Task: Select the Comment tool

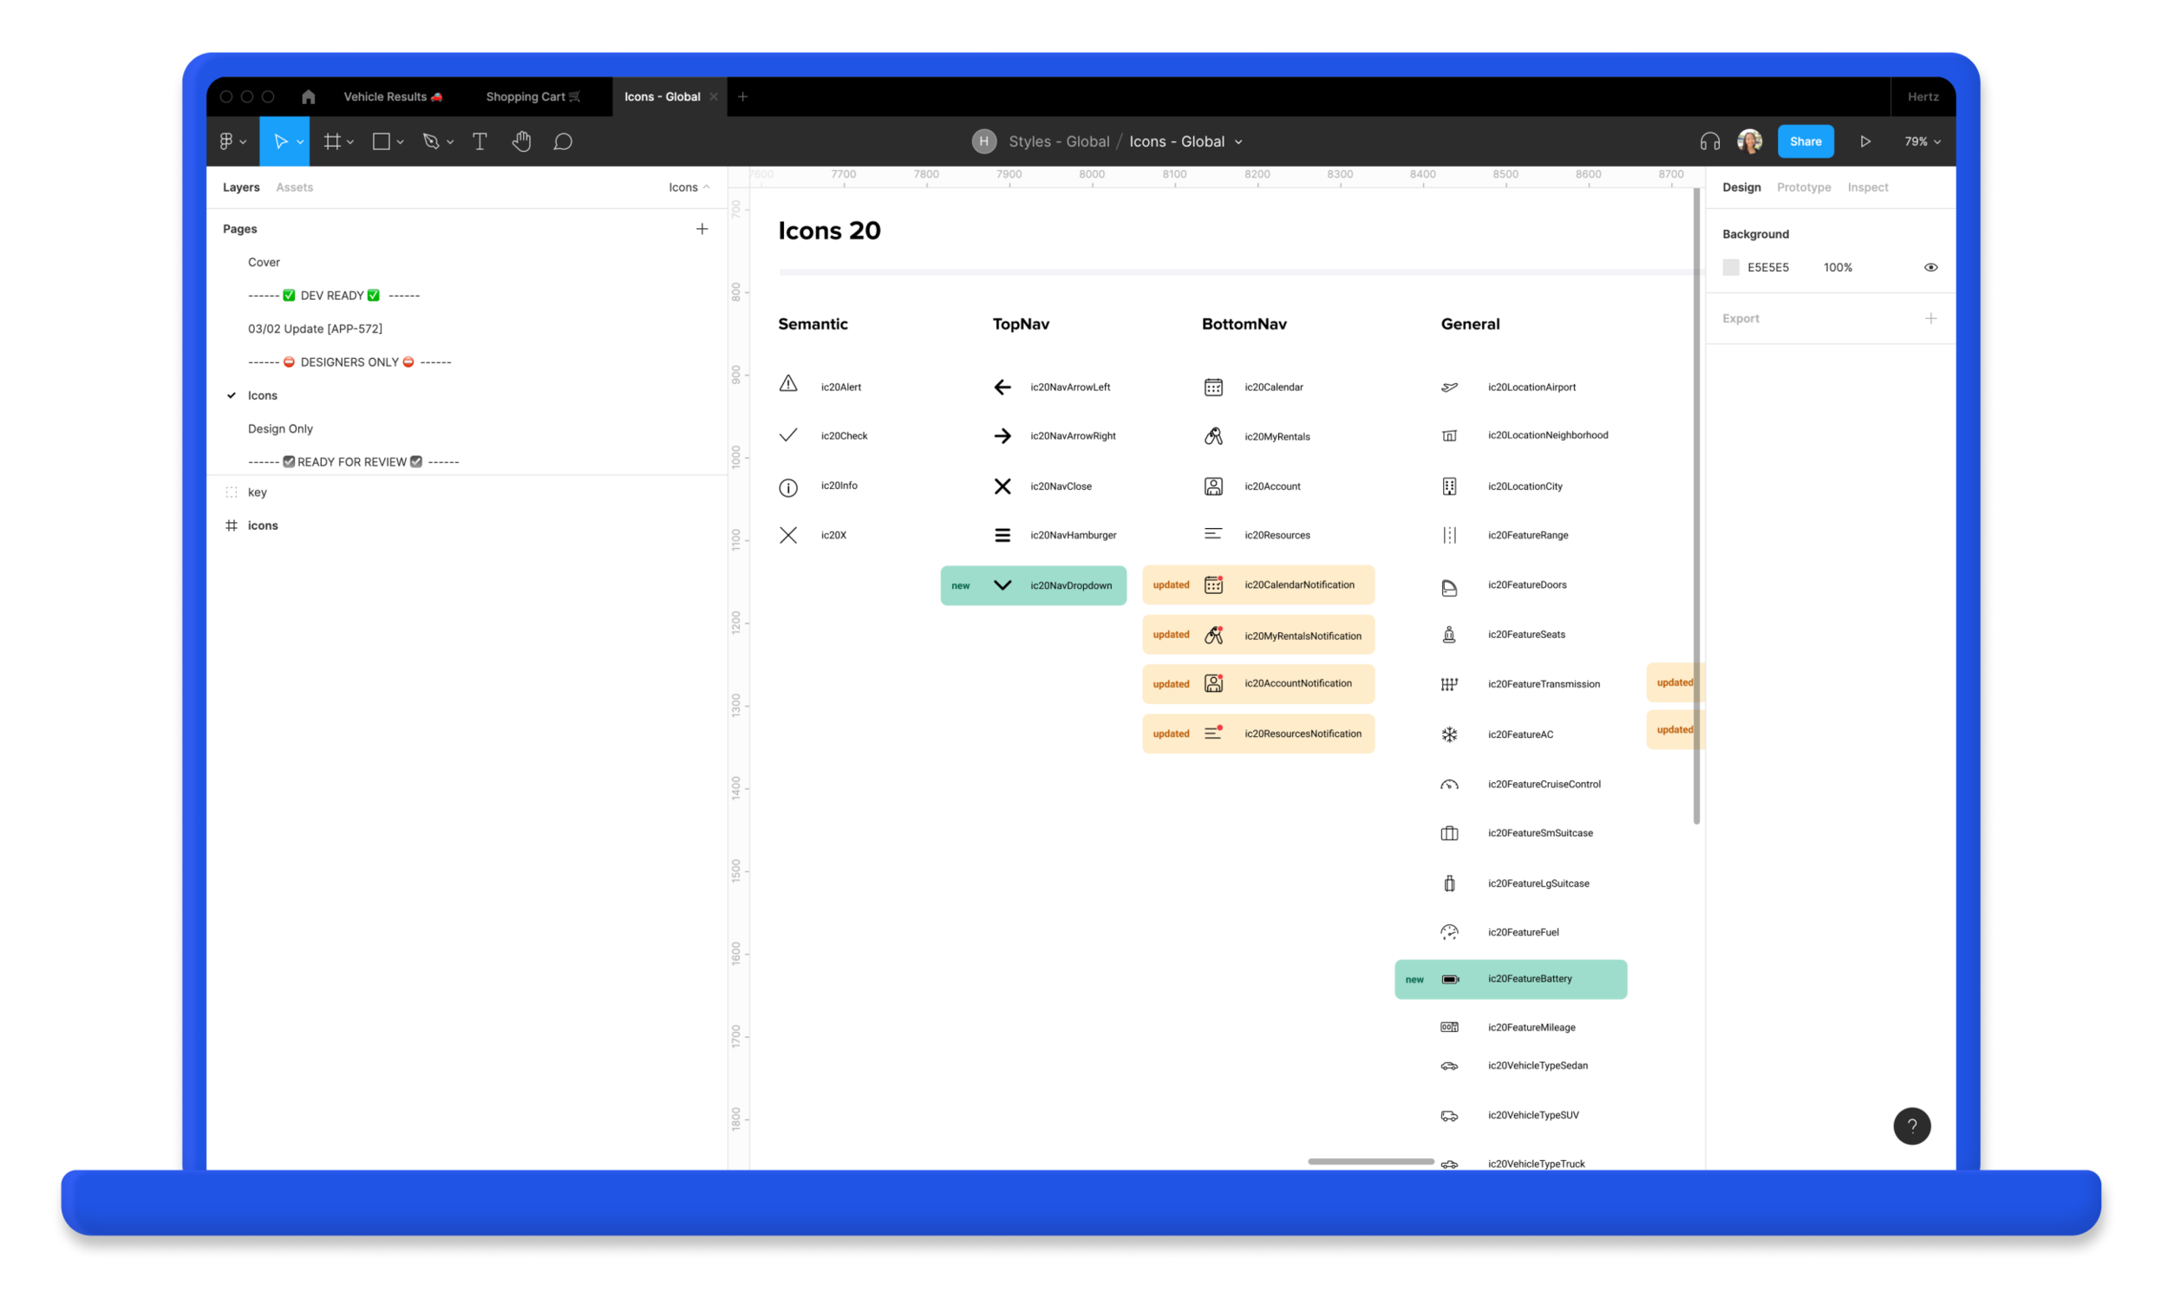Action: tap(563, 141)
